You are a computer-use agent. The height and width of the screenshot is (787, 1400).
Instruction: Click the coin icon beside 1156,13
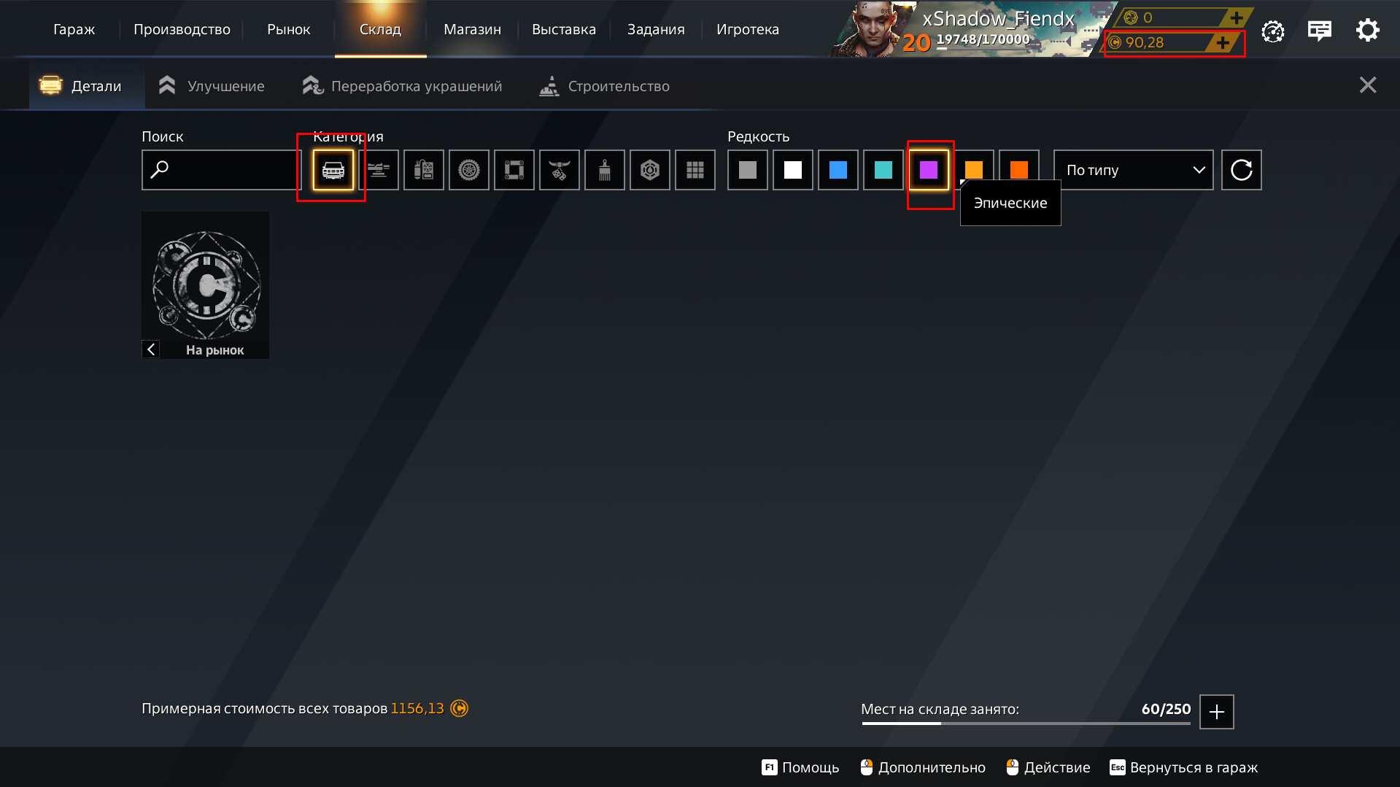click(x=459, y=708)
